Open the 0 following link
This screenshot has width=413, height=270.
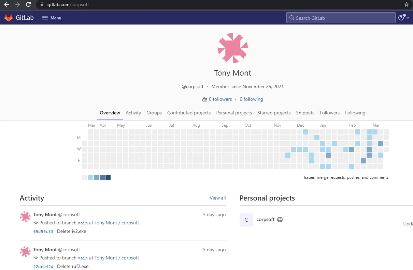click(251, 99)
